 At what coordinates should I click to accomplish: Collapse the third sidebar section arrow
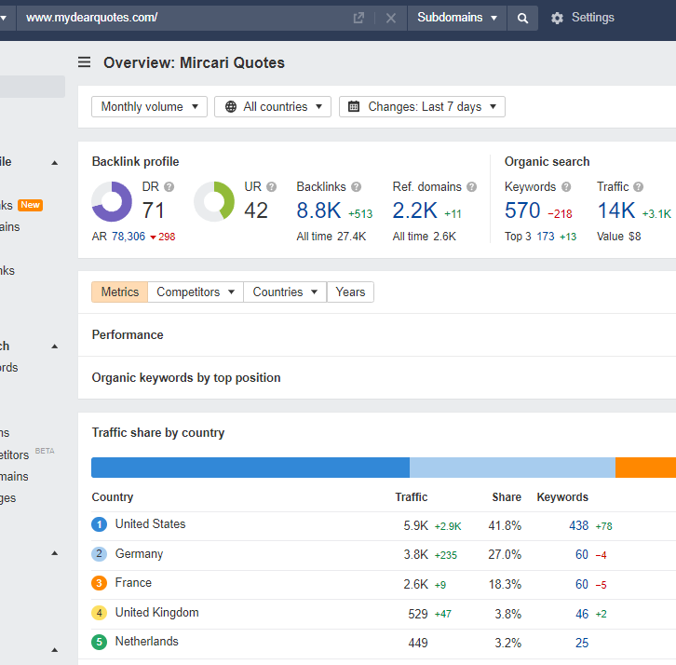(x=55, y=553)
